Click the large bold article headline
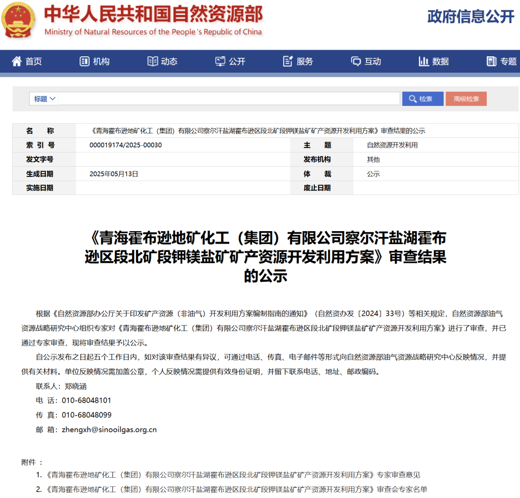 tap(265, 257)
